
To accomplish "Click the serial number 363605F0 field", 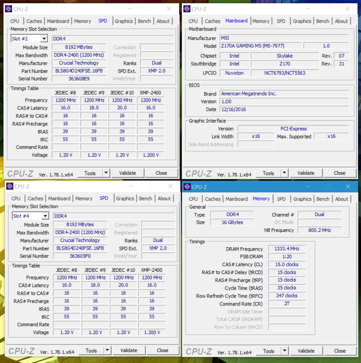I will click(80, 256).
